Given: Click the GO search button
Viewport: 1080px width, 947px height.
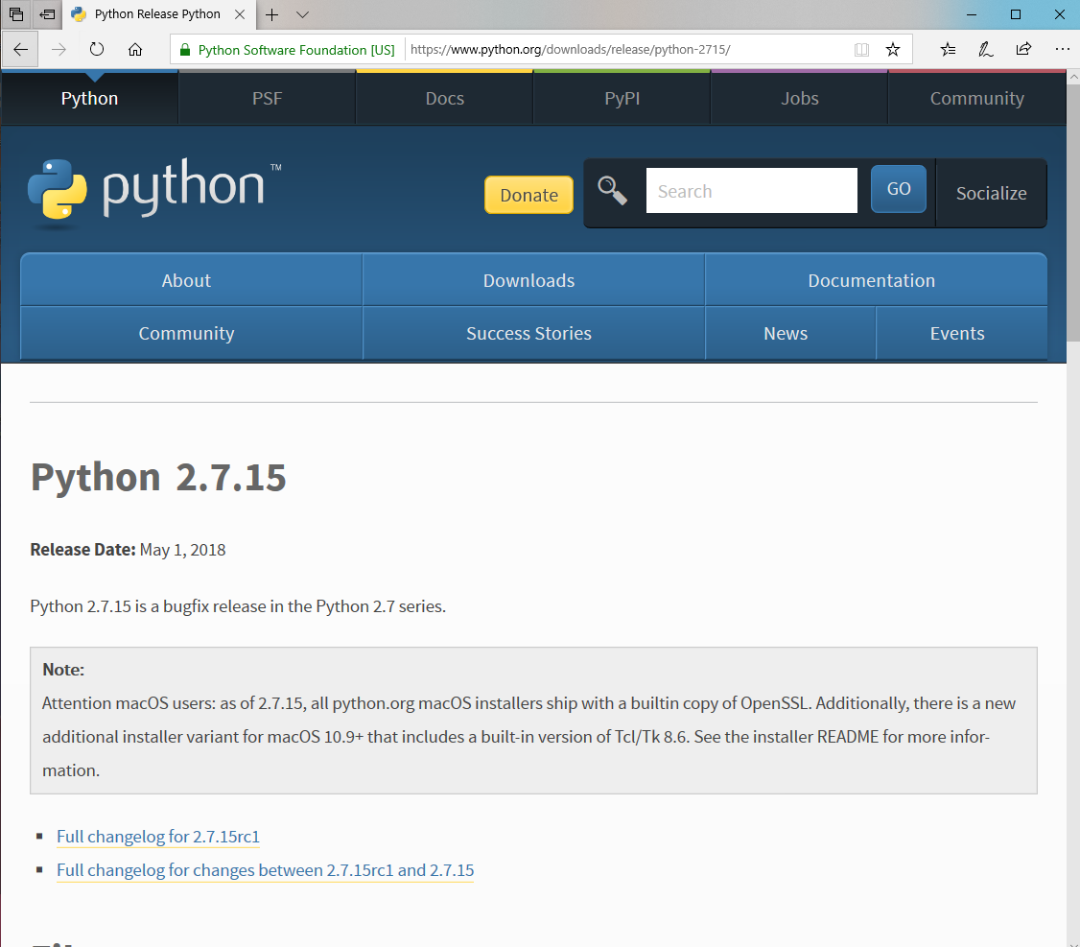Looking at the screenshot, I should click(899, 189).
